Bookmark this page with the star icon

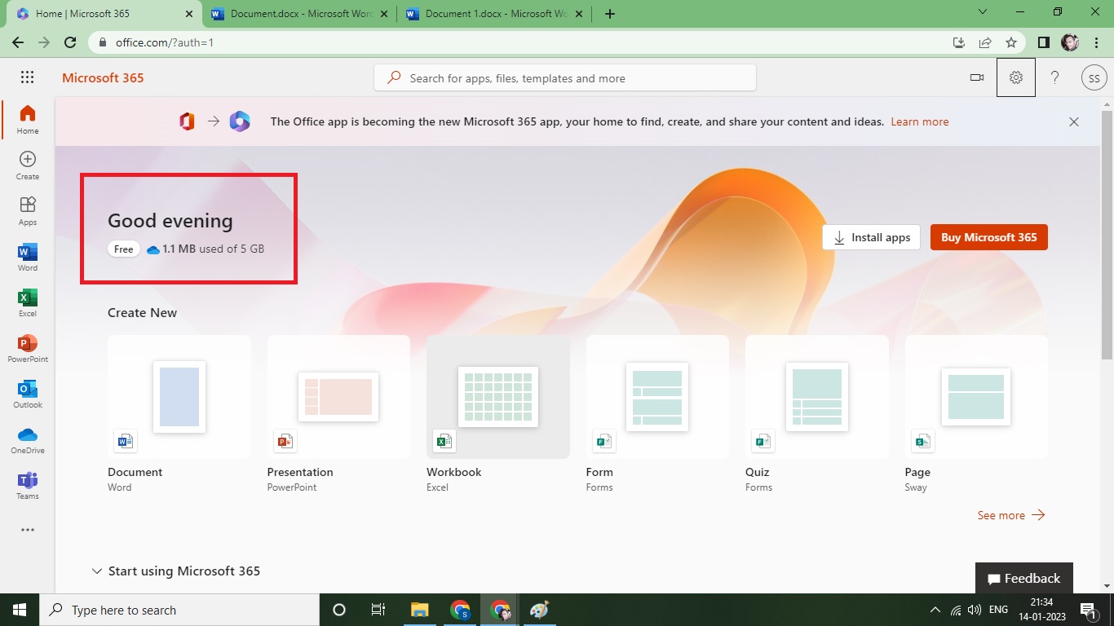point(1011,42)
